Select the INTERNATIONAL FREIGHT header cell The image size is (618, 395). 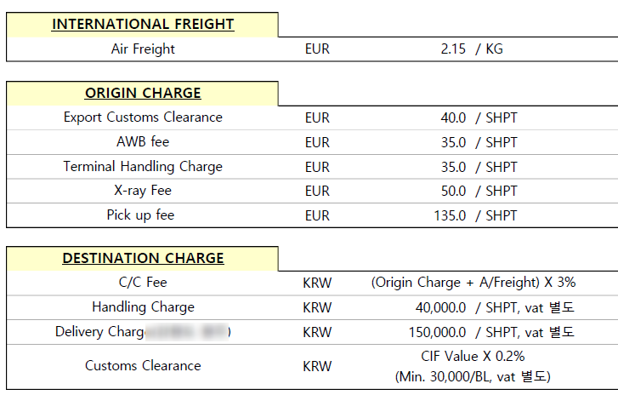pyautogui.click(x=143, y=25)
